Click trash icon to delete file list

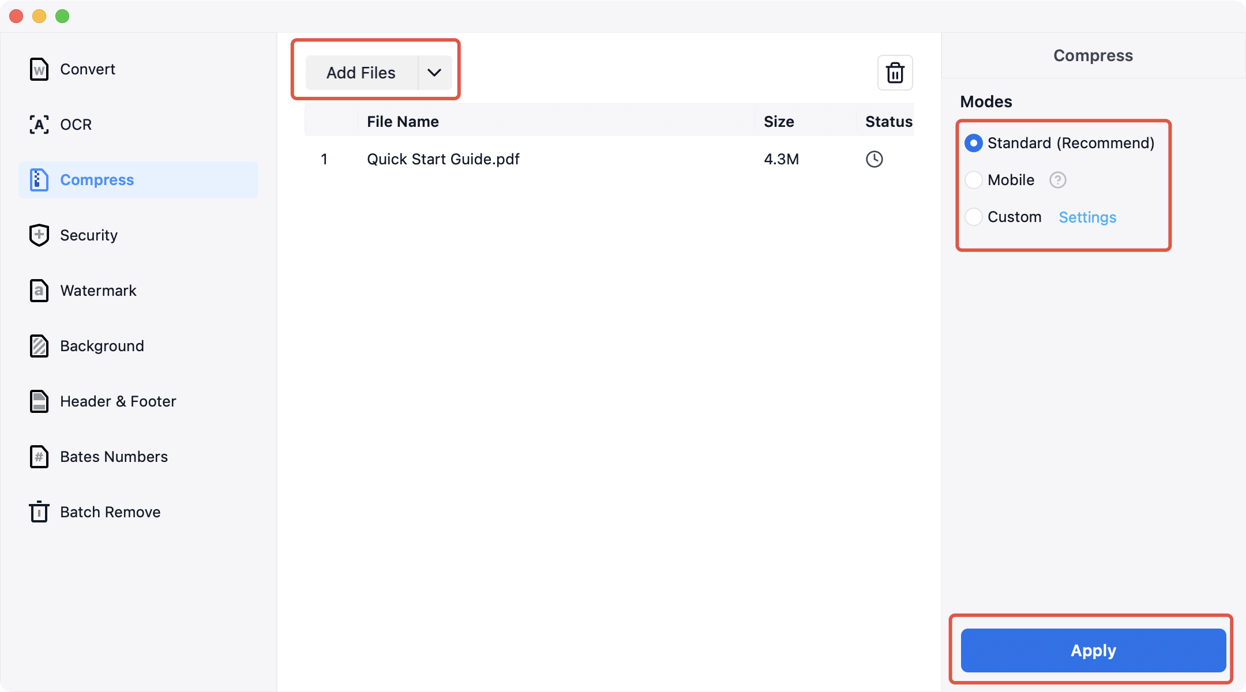pos(895,73)
